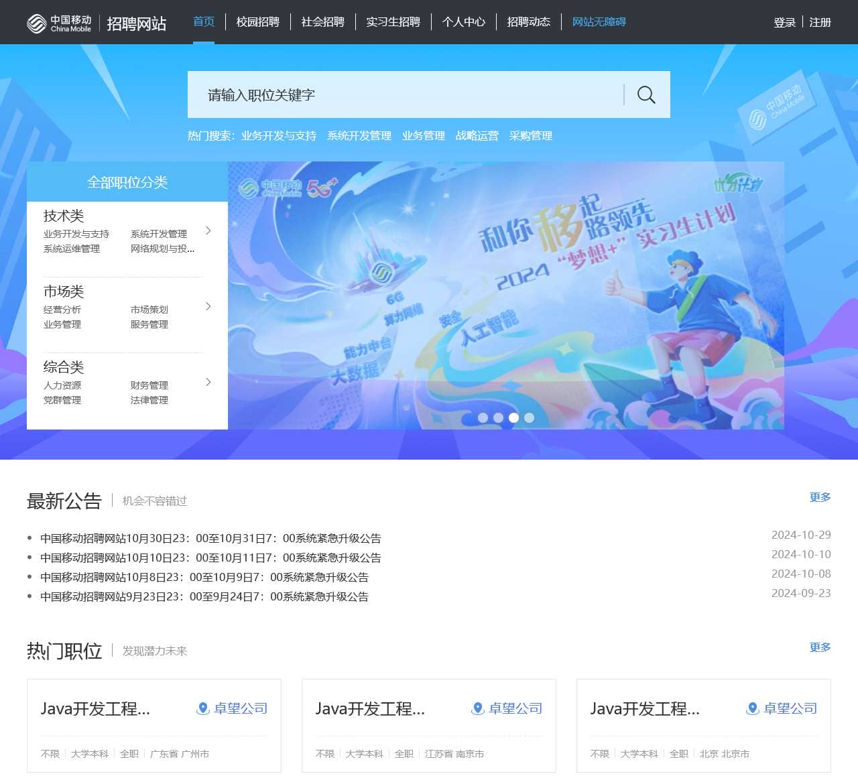Click 更多 beside 最新公告
The width and height of the screenshot is (858, 782).
coord(820,497)
